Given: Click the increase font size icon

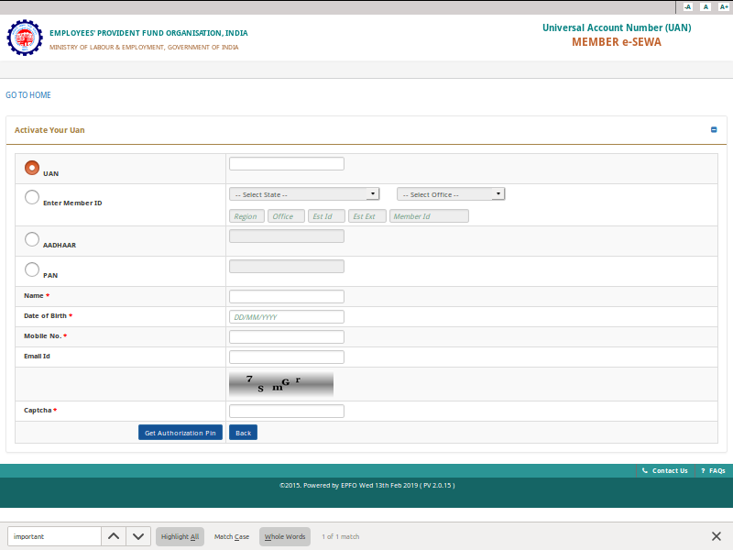Looking at the screenshot, I should tap(723, 6).
